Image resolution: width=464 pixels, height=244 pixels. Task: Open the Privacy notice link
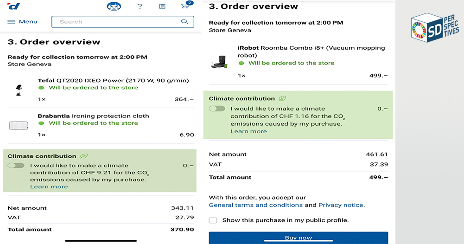click(341, 205)
